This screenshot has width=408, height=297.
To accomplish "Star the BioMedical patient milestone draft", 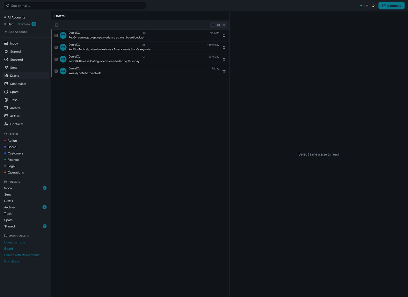I will pos(224,47).
